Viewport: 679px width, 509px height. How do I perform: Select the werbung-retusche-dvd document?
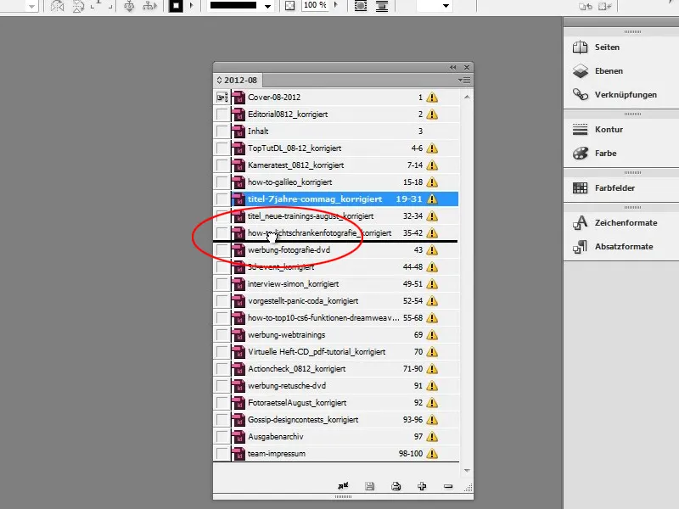coord(345,386)
